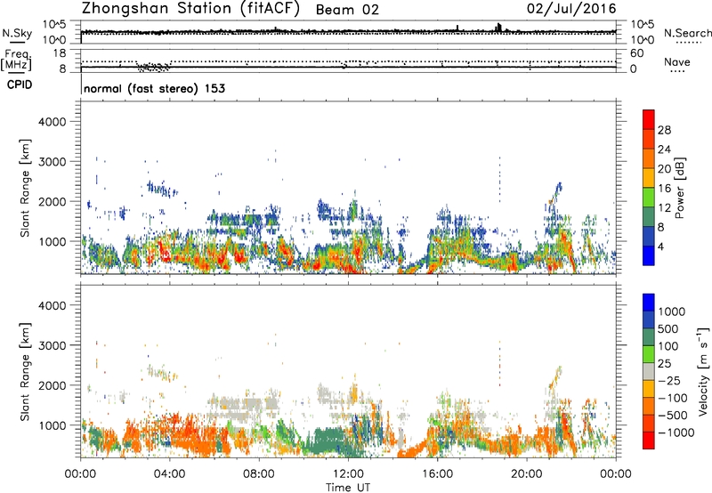
Task: Click the '04:00' time tick label
Action: click(170, 474)
